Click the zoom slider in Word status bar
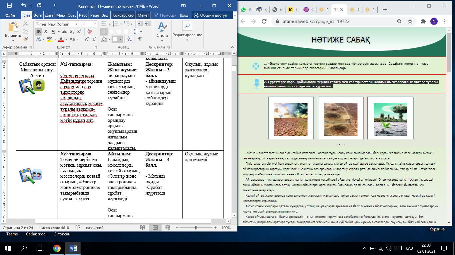The image size is (455, 255). pos(196,228)
